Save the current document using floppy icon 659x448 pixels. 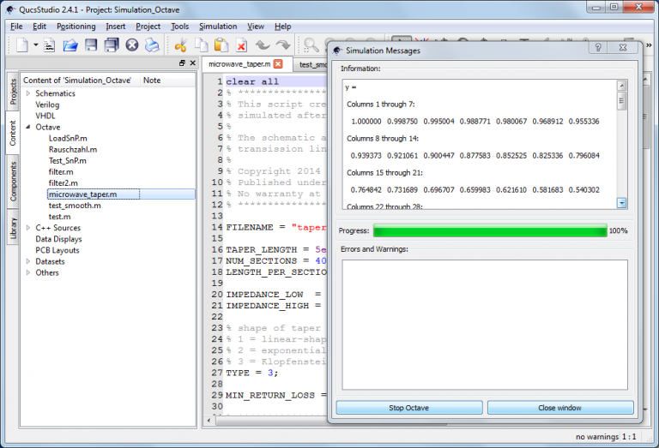(x=91, y=45)
